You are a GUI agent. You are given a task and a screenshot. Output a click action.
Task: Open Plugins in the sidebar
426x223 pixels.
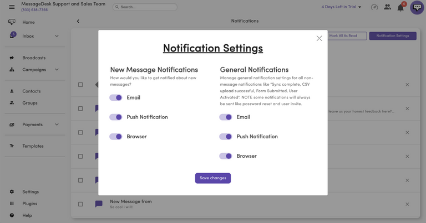point(29,204)
